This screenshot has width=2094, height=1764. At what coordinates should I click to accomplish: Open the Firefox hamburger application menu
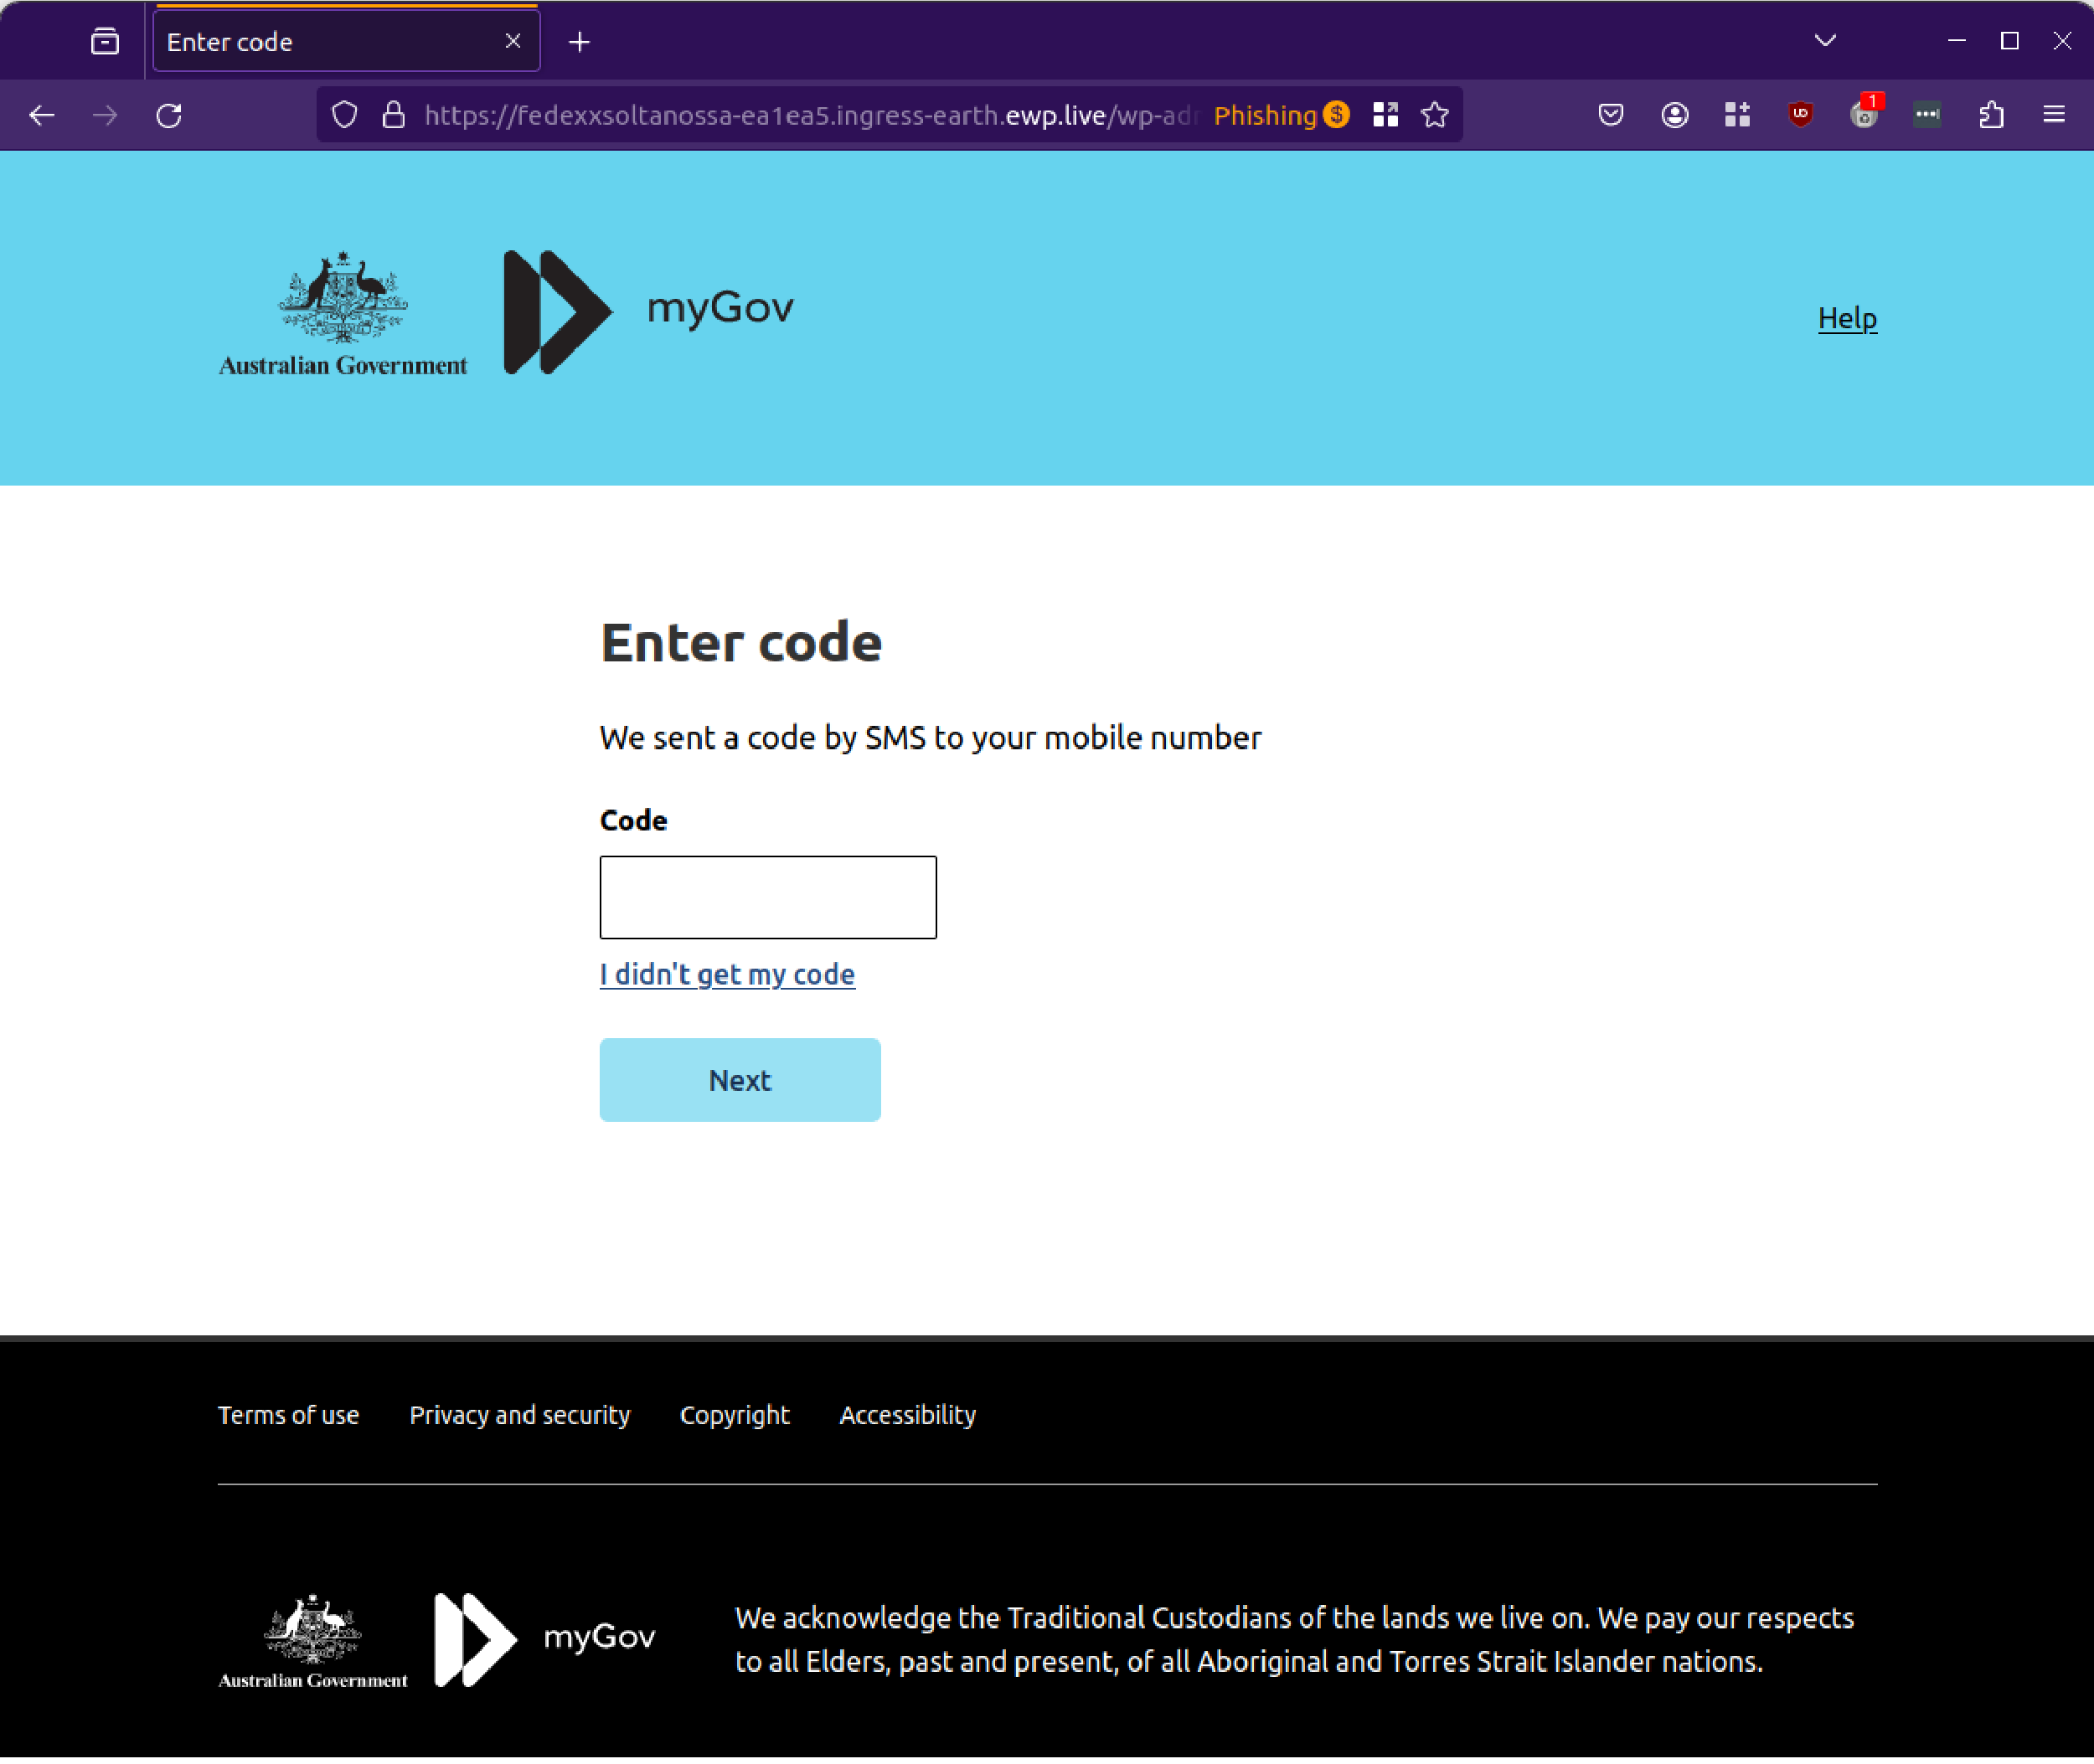[x=2054, y=114]
